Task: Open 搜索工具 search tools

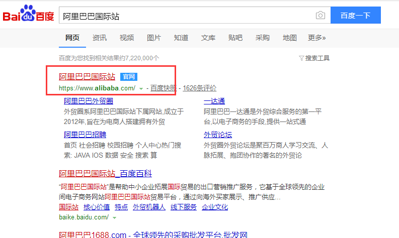Action: coord(317,58)
